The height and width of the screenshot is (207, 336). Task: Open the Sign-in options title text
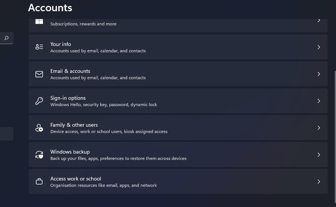point(68,98)
